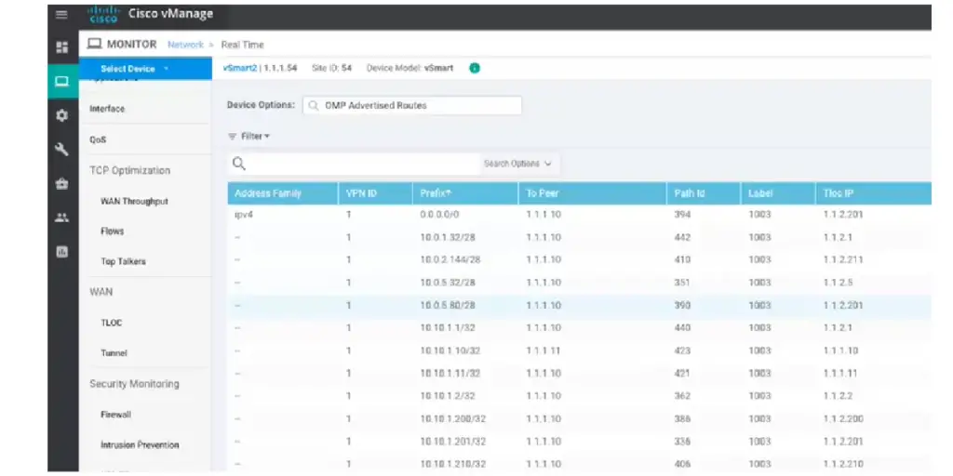Viewport: 953px width, 476px height.
Task: Select WAN Throughput in the left menu
Action: coord(134,202)
